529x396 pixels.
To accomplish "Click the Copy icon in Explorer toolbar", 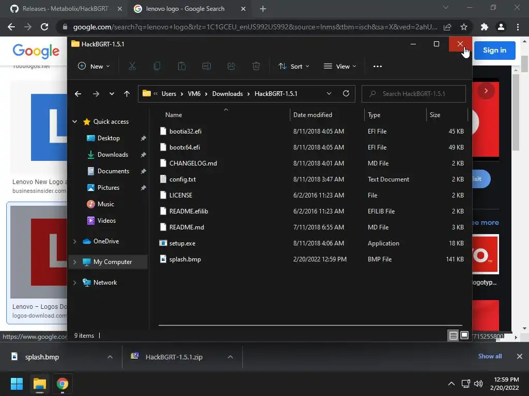I will [157, 67].
